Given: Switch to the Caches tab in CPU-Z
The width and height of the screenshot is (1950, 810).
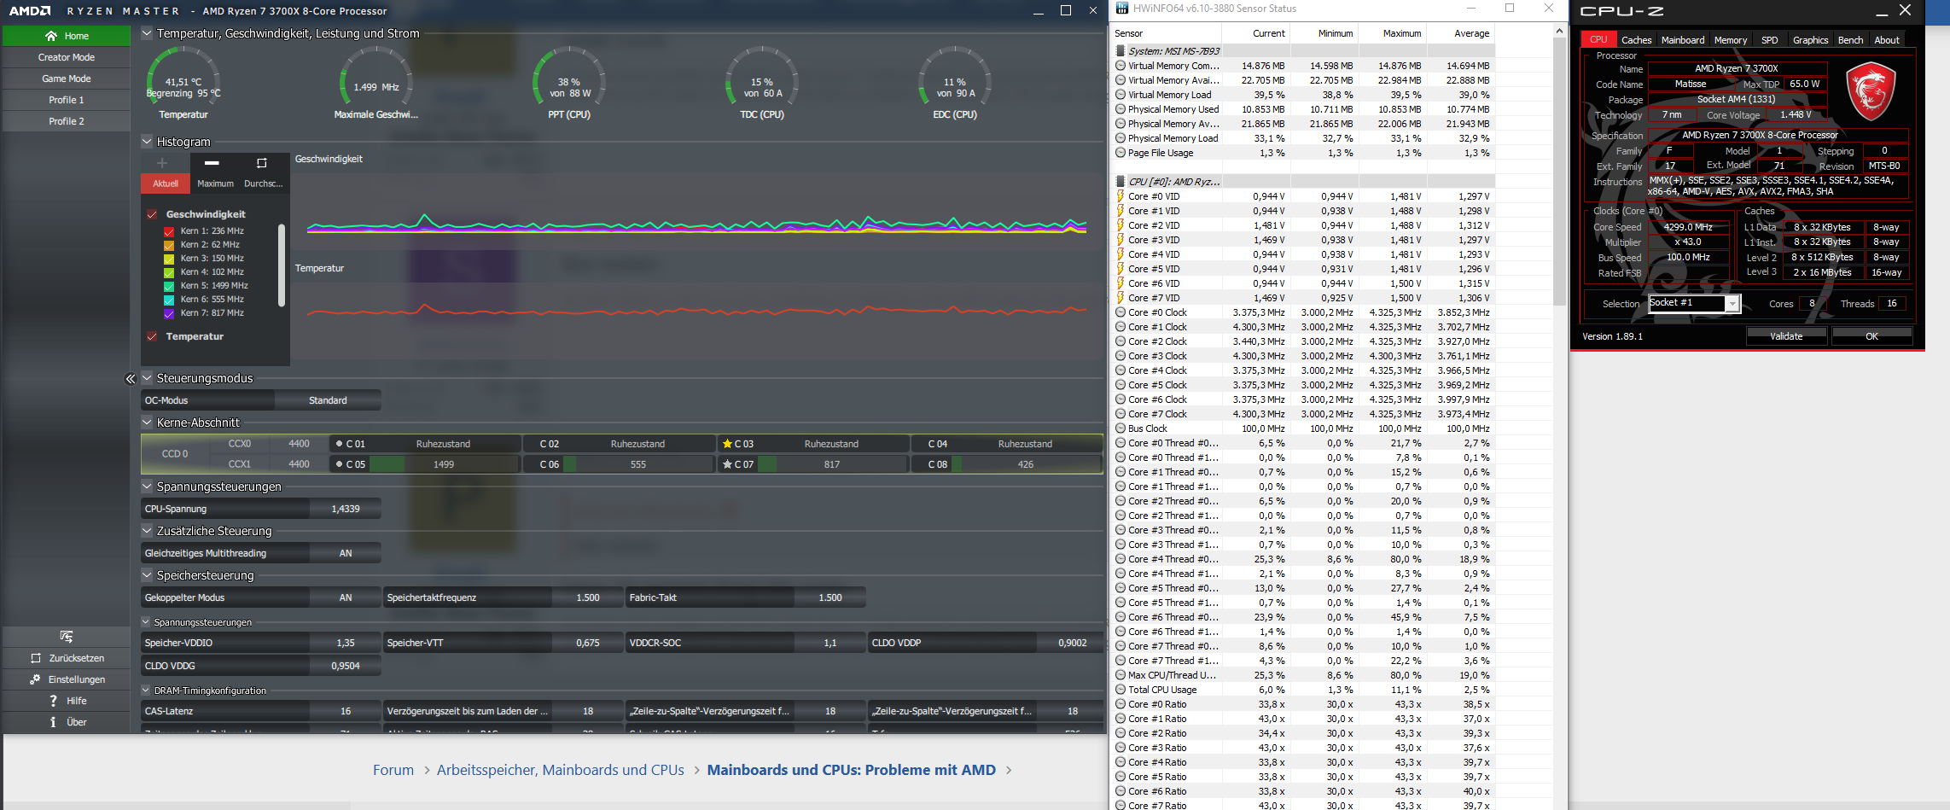Looking at the screenshot, I should (1636, 40).
